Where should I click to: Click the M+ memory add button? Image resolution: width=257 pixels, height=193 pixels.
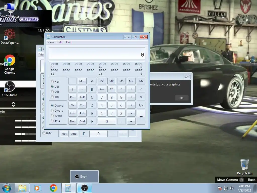[x=131, y=81]
